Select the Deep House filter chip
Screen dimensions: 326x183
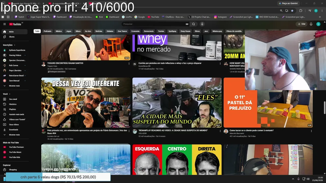click(185, 31)
